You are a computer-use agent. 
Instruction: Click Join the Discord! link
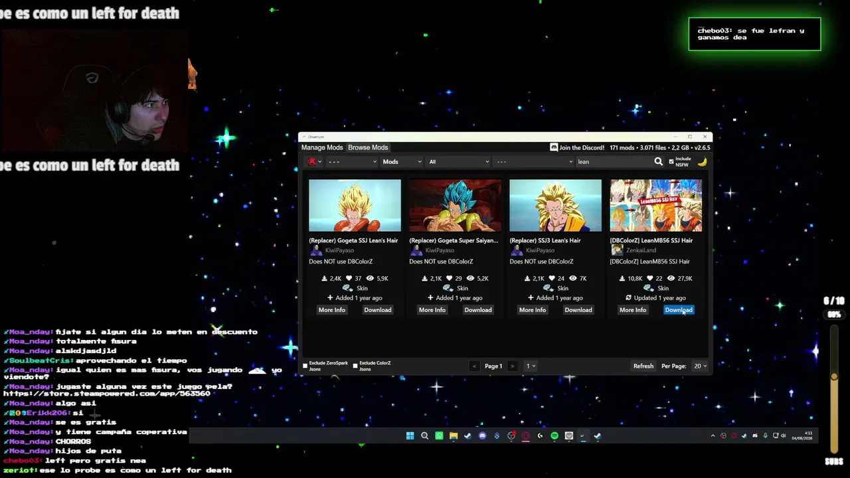click(x=582, y=147)
